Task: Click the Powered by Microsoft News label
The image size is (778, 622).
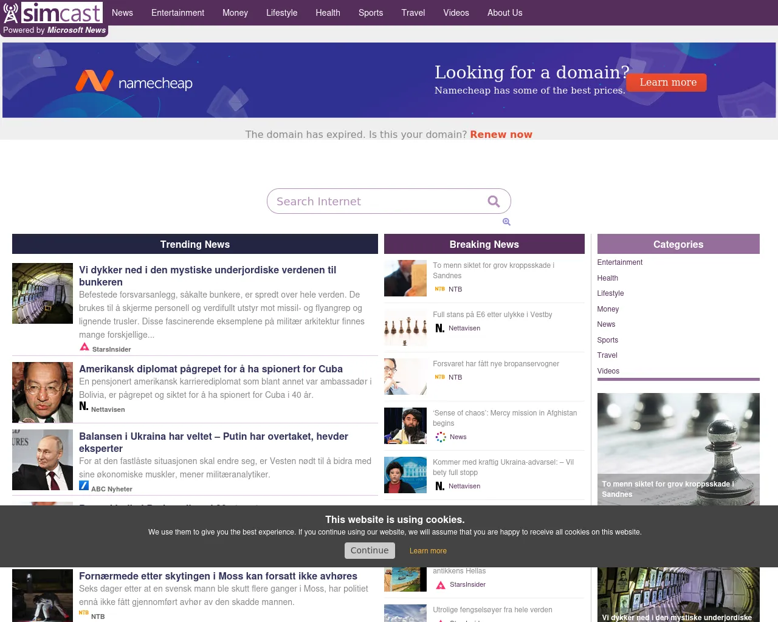Action: click(55, 30)
